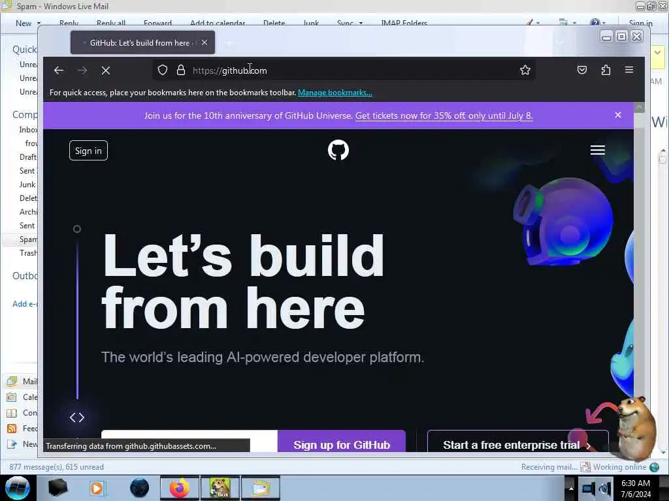Screen dimensions: 669x501
Task: Switch to Feeds view in Live Mail
Action: [22, 429]
